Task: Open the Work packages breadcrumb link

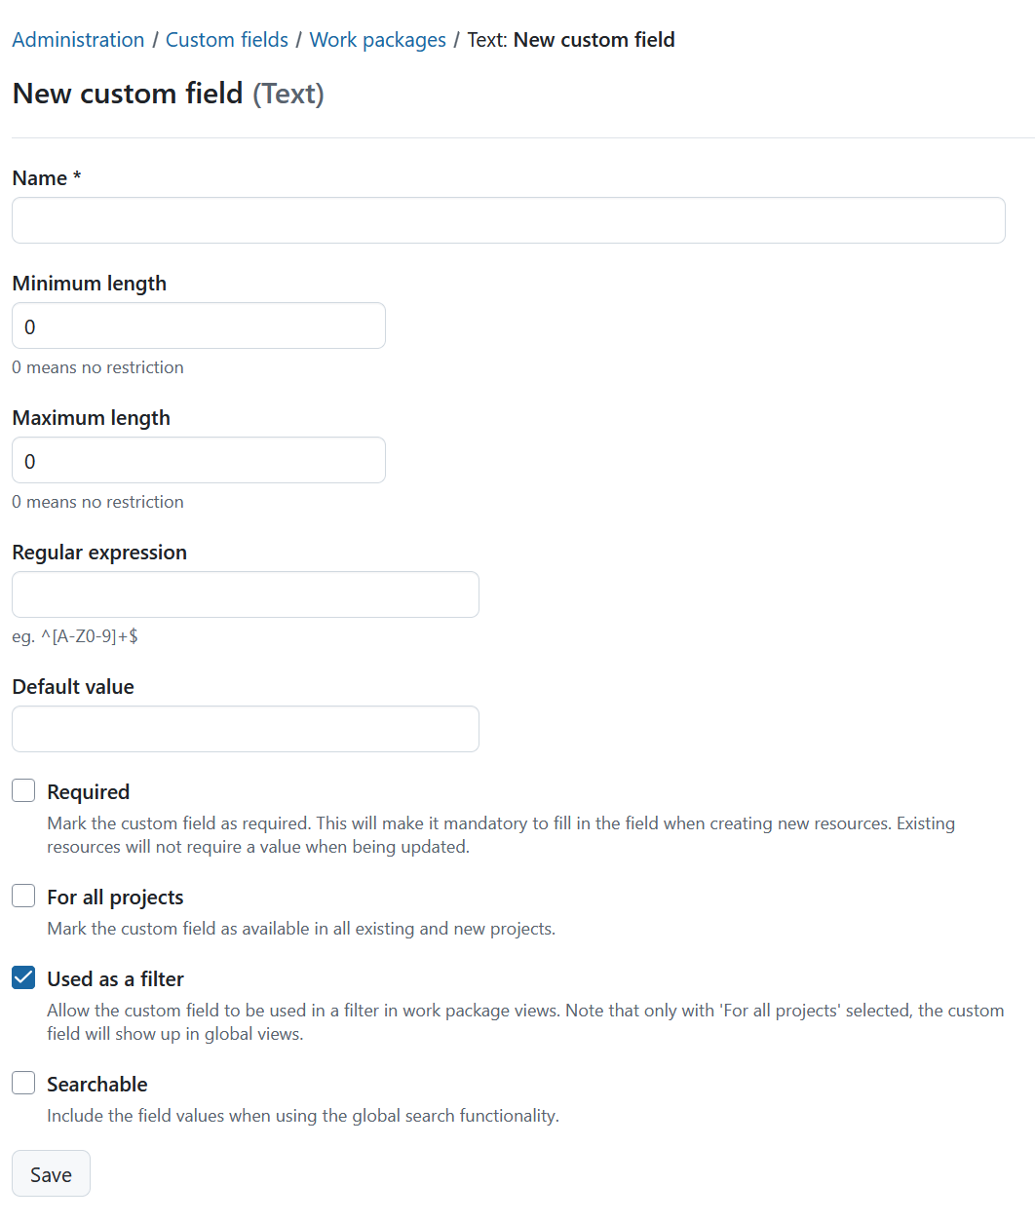Action: [x=377, y=39]
